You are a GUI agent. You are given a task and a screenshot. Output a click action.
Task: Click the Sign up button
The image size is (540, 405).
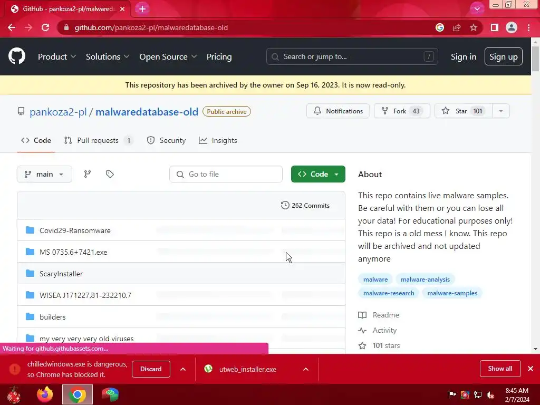click(x=504, y=56)
